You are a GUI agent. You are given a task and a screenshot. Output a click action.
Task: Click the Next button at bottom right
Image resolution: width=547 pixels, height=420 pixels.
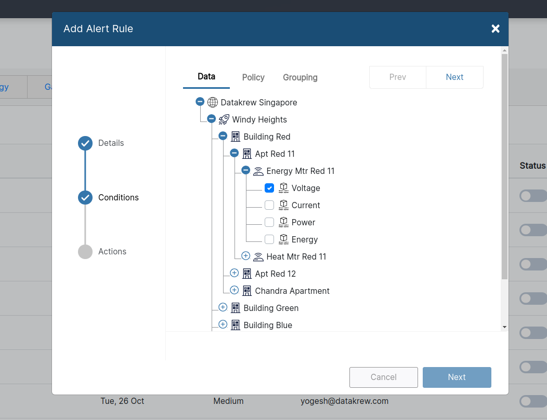[457, 377]
